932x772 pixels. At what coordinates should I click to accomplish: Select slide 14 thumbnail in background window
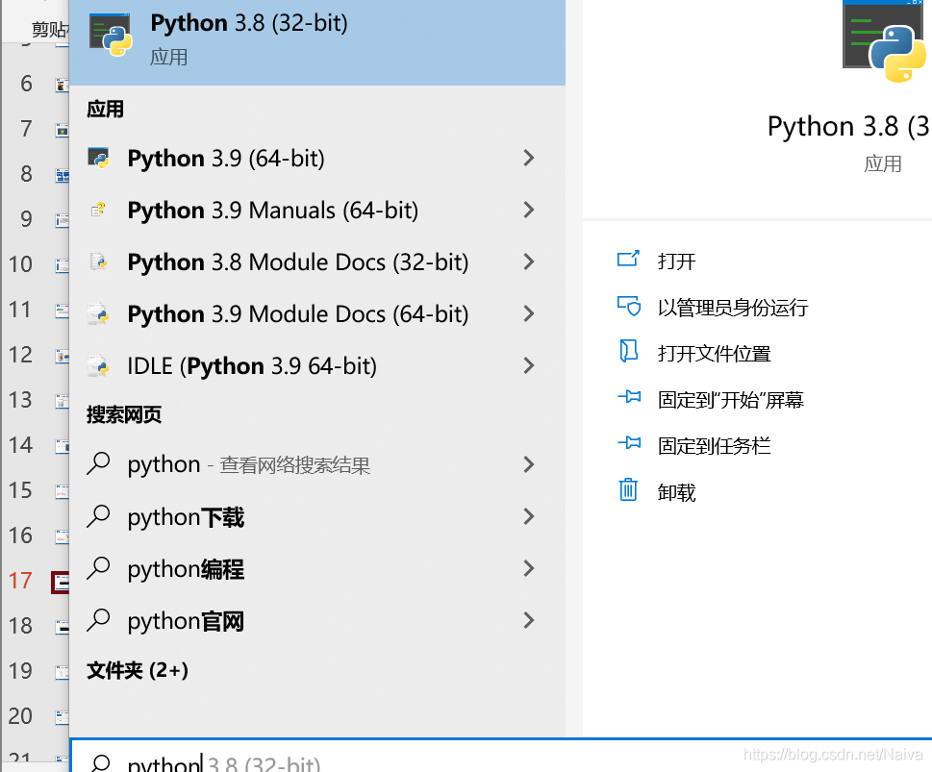pos(63,446)
